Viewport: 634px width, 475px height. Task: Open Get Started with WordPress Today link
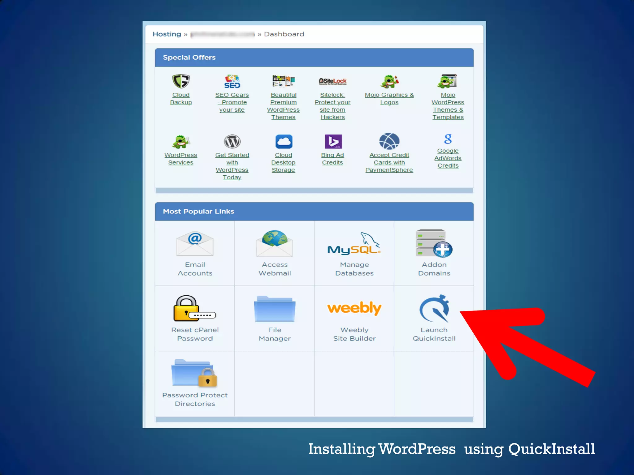pyautogui.click(x=232, y=166)
